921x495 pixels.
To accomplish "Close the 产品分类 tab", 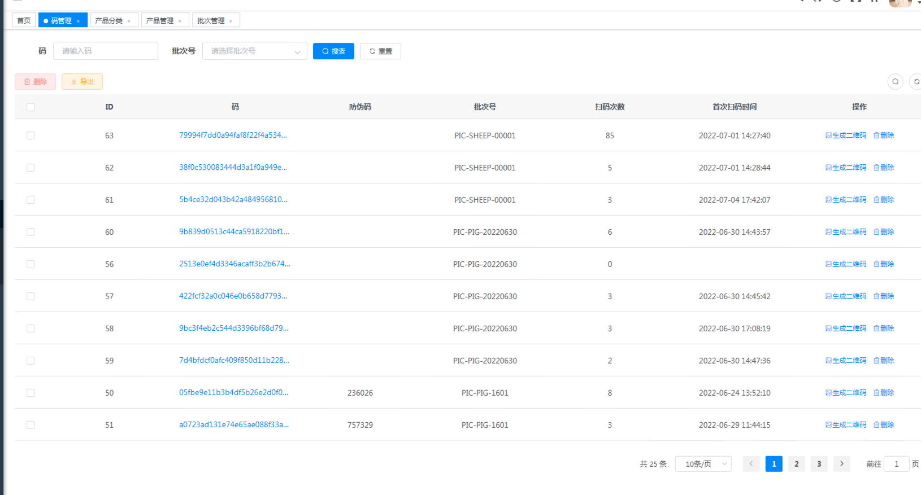I will point(129,21).
